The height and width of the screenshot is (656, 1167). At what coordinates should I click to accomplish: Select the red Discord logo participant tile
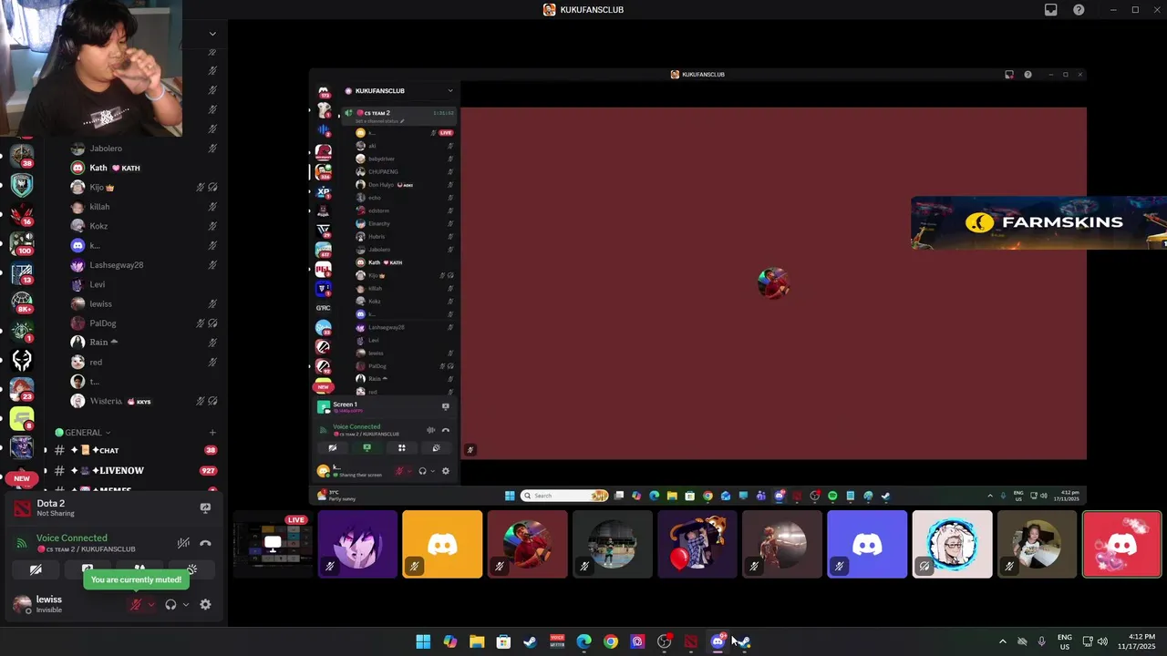[1121, 545]
